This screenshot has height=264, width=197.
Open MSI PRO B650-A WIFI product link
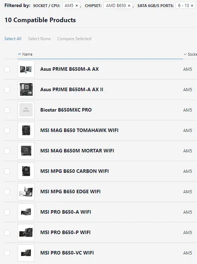click(66, 212)
